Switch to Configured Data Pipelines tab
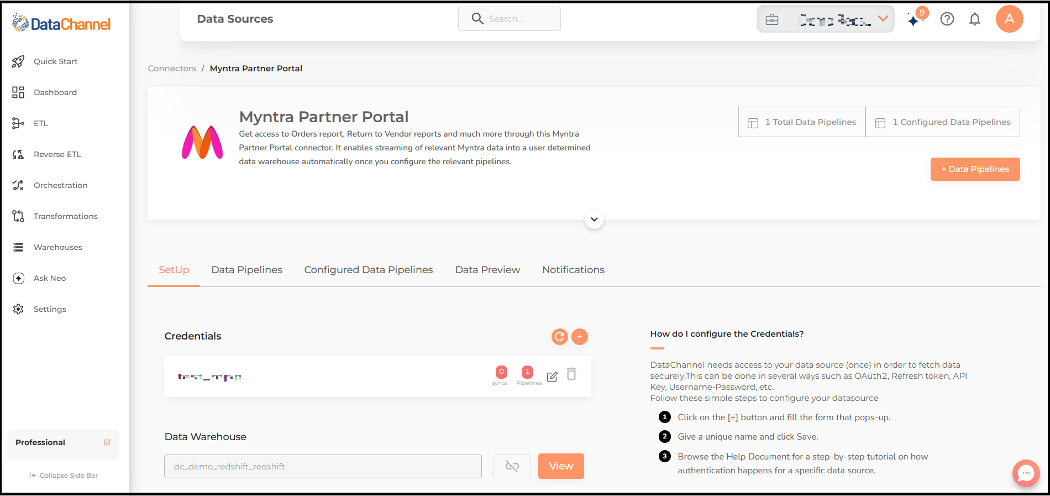Screen dimensions: 1050x496 point(369,270)
